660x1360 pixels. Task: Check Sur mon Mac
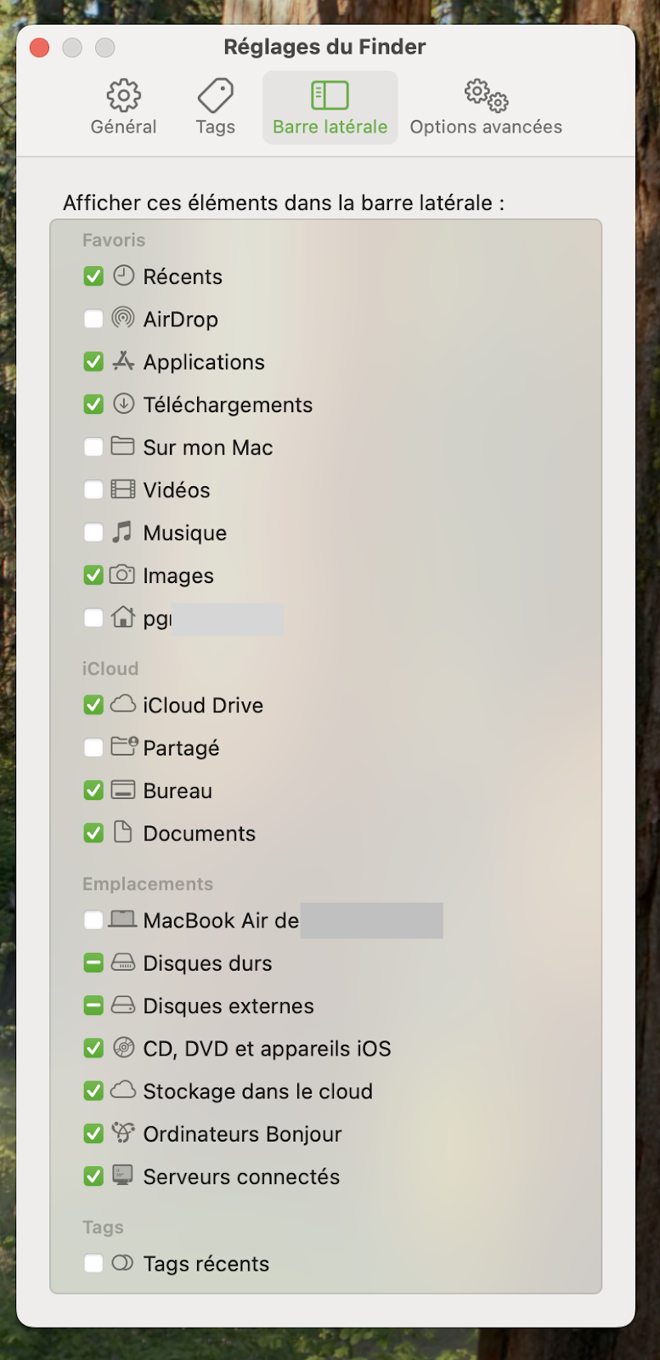click(x=93, y=447)
